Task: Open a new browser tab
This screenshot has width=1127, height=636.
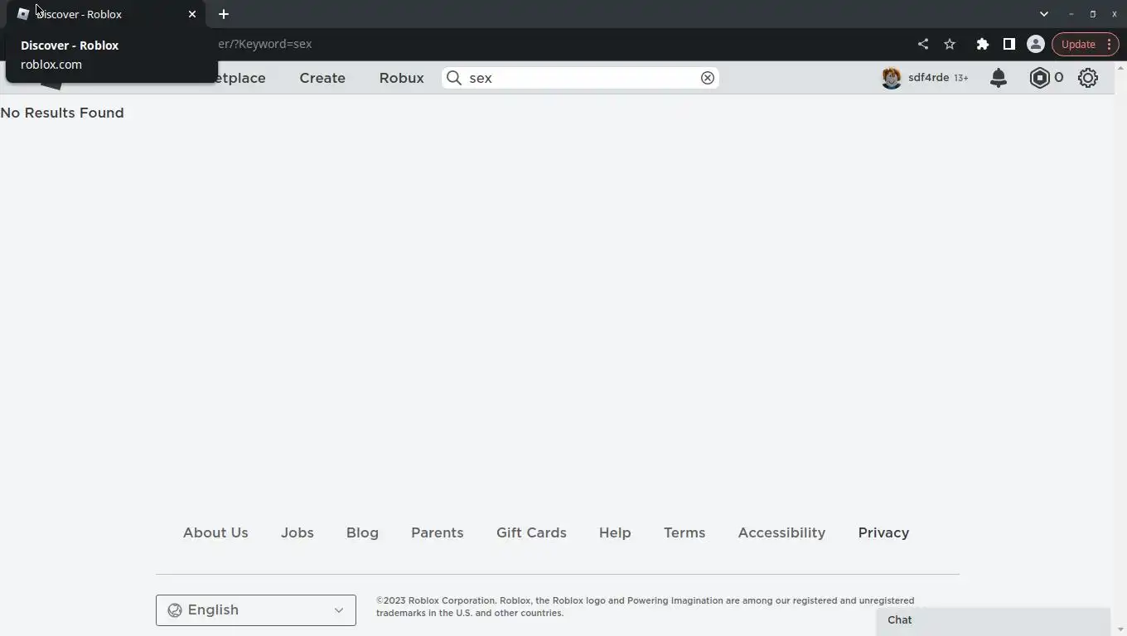Action: (224, 14)
